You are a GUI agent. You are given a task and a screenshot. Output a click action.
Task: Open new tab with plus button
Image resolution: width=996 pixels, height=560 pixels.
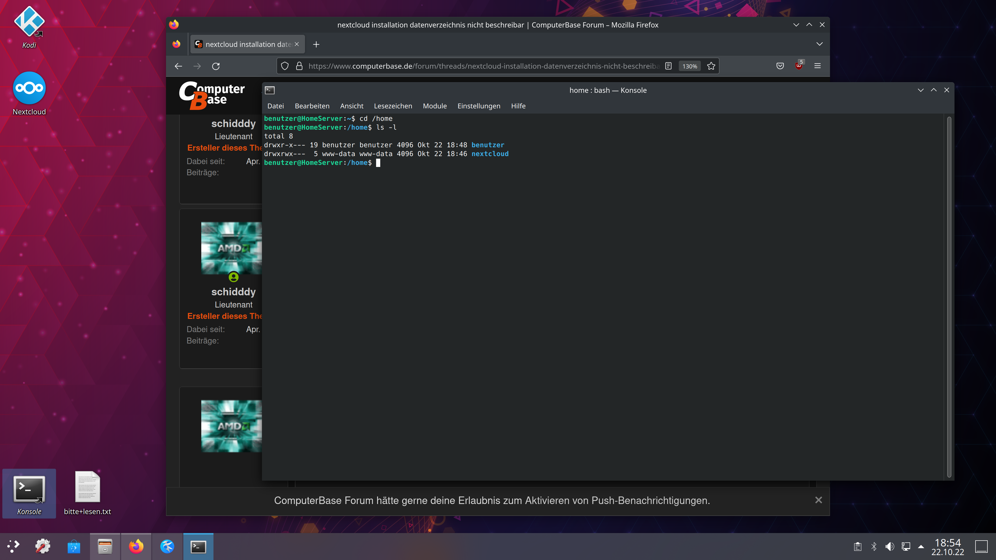click(316, 44)
